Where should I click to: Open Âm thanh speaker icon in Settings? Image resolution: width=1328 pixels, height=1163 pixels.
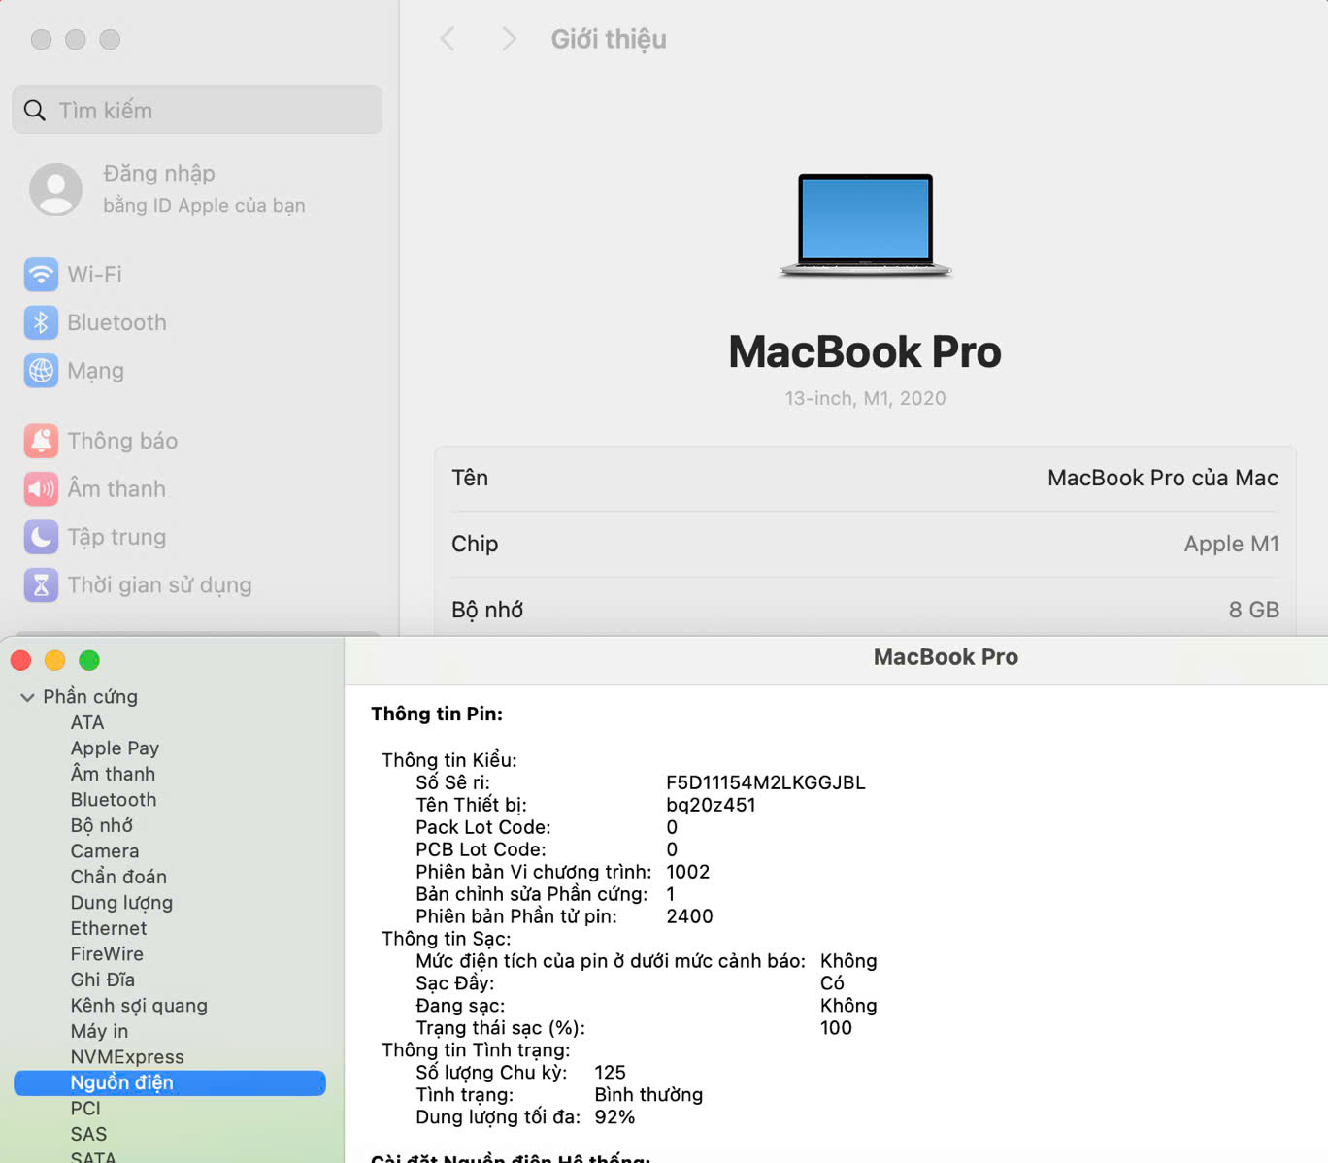[41, 488]
